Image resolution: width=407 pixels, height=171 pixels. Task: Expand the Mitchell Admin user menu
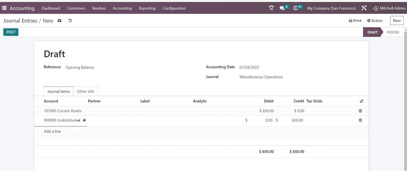pos(389,8)
